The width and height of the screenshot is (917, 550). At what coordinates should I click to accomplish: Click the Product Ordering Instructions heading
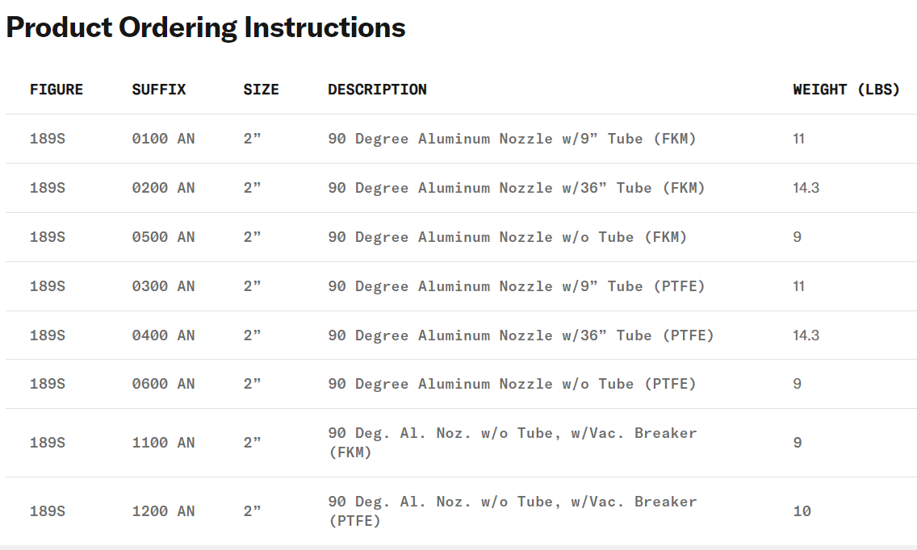point(206,28)
